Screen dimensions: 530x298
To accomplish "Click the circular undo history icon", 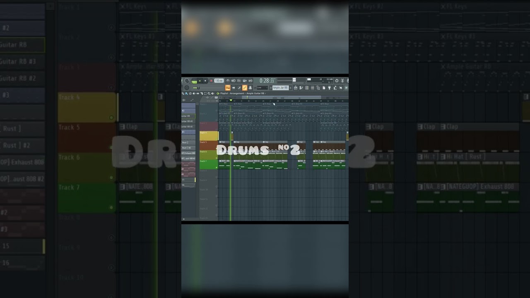I will (x=337, y=81).
